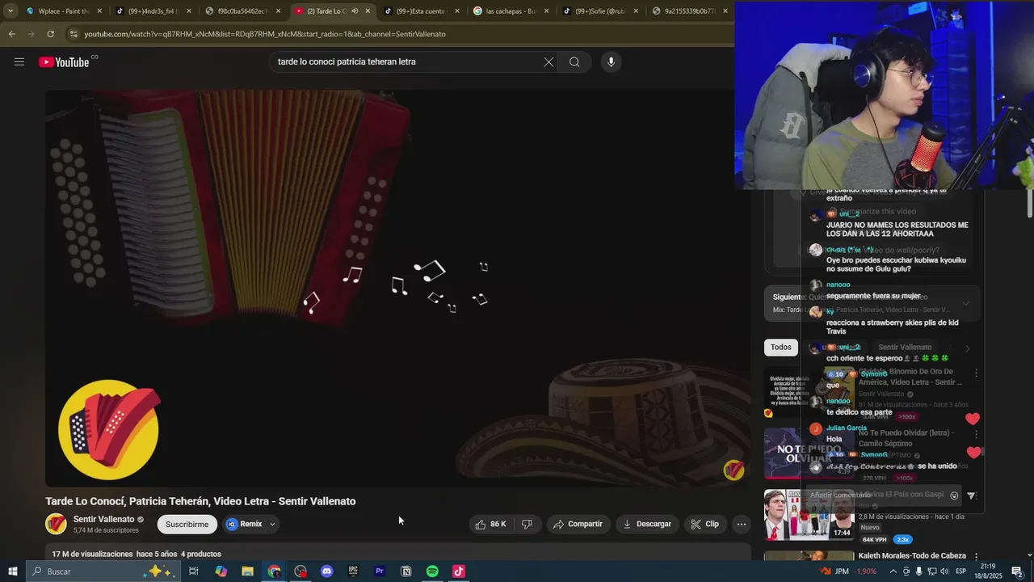Open Spotify from the taskbar
This screenshot has height=582, width=1034.
[x=432, y=571]
